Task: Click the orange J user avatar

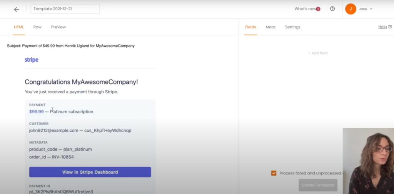Action: click(351, 9)
